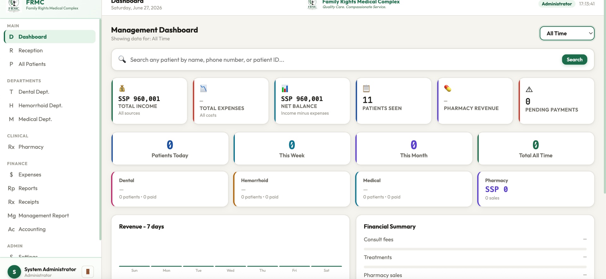Viewport: 606px width, 279px height.
Task: Click the Family Rights Medical Complex header logo
Action: pyautogui.click(x=312, y=4)
